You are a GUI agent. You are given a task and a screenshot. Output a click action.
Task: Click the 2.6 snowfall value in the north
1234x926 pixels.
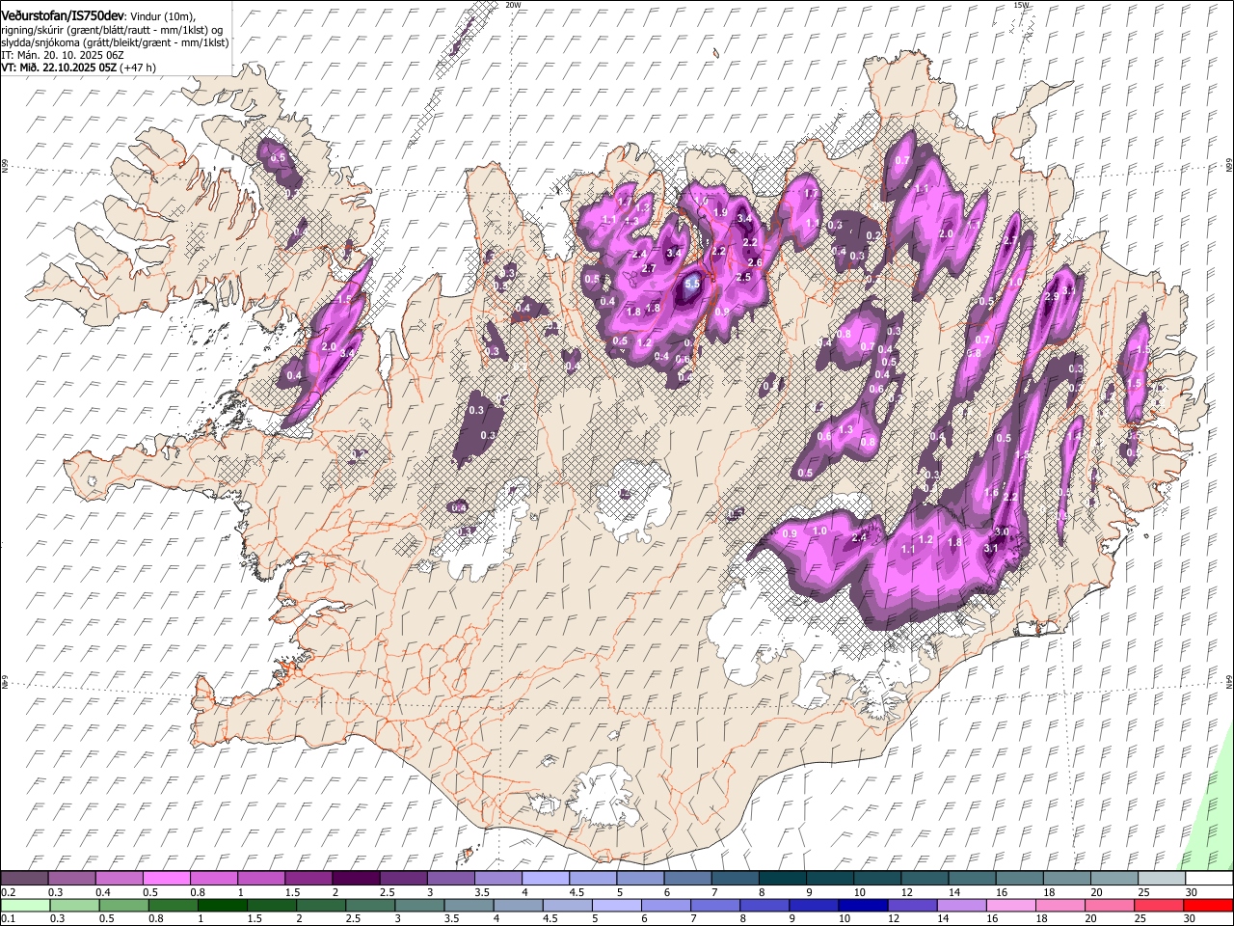point(755,262)
